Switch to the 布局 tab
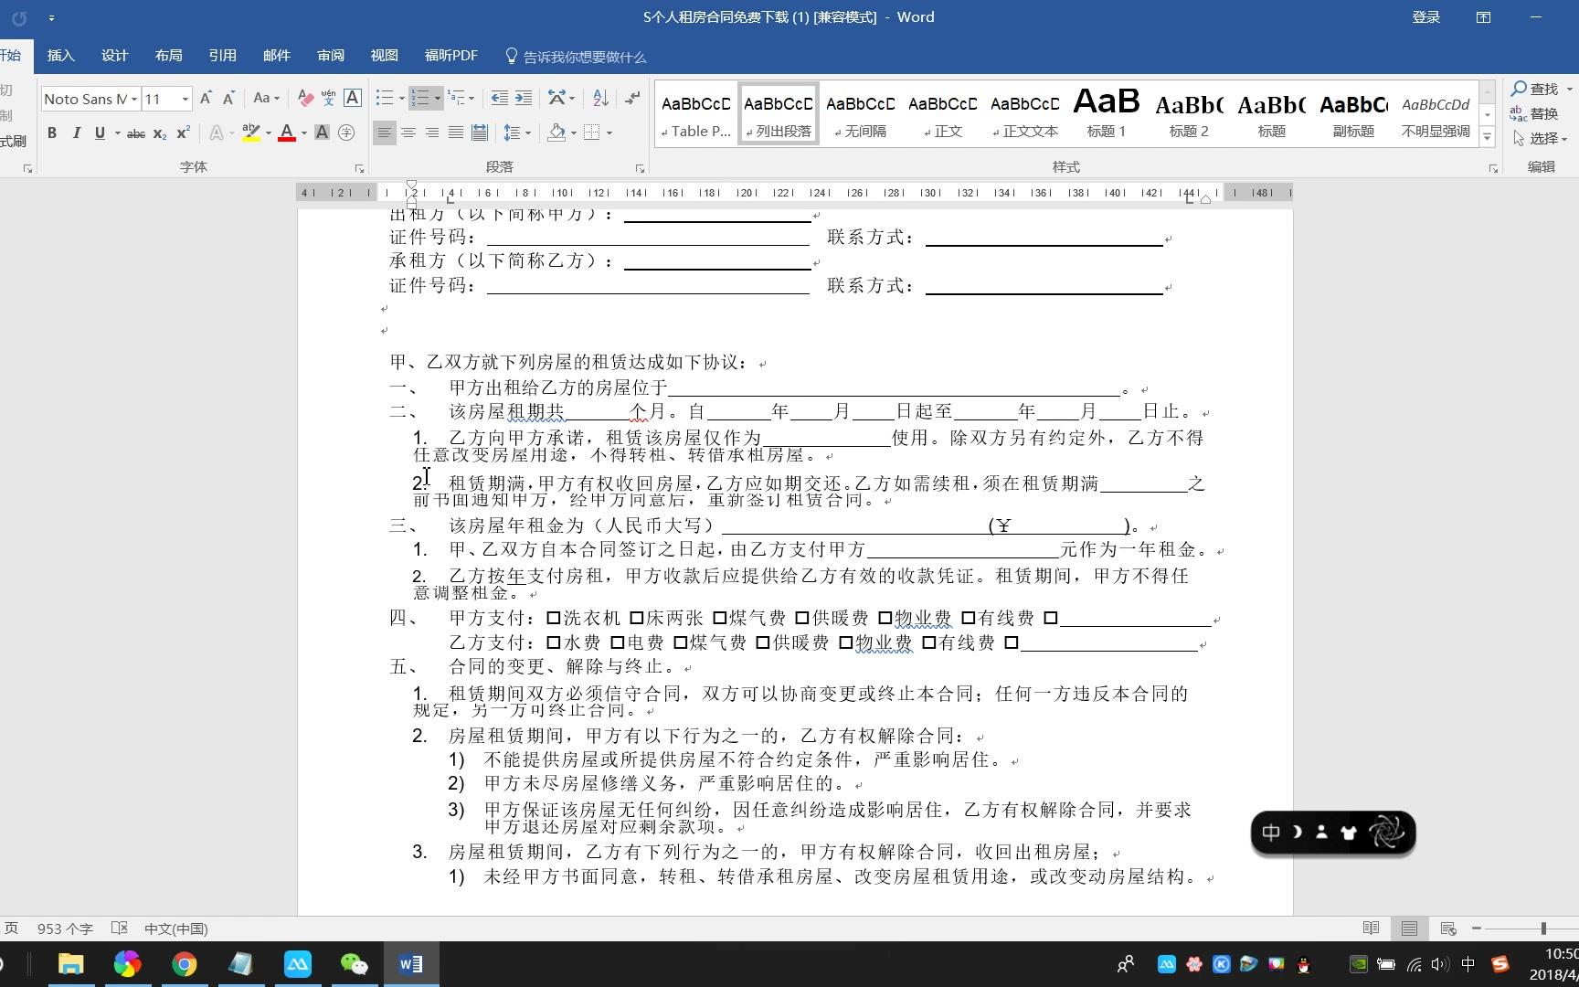 [168, 56]
